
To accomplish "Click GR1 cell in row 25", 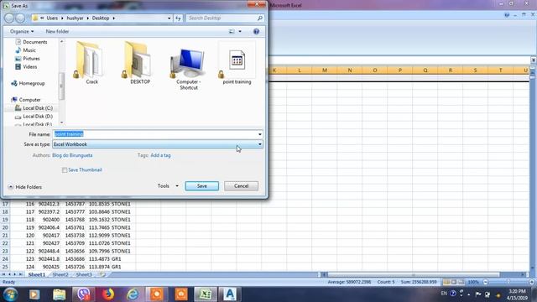I will click(123, 267).
